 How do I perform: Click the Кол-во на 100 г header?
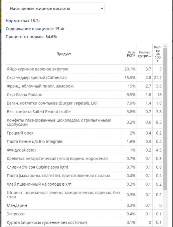pos(158,54)
